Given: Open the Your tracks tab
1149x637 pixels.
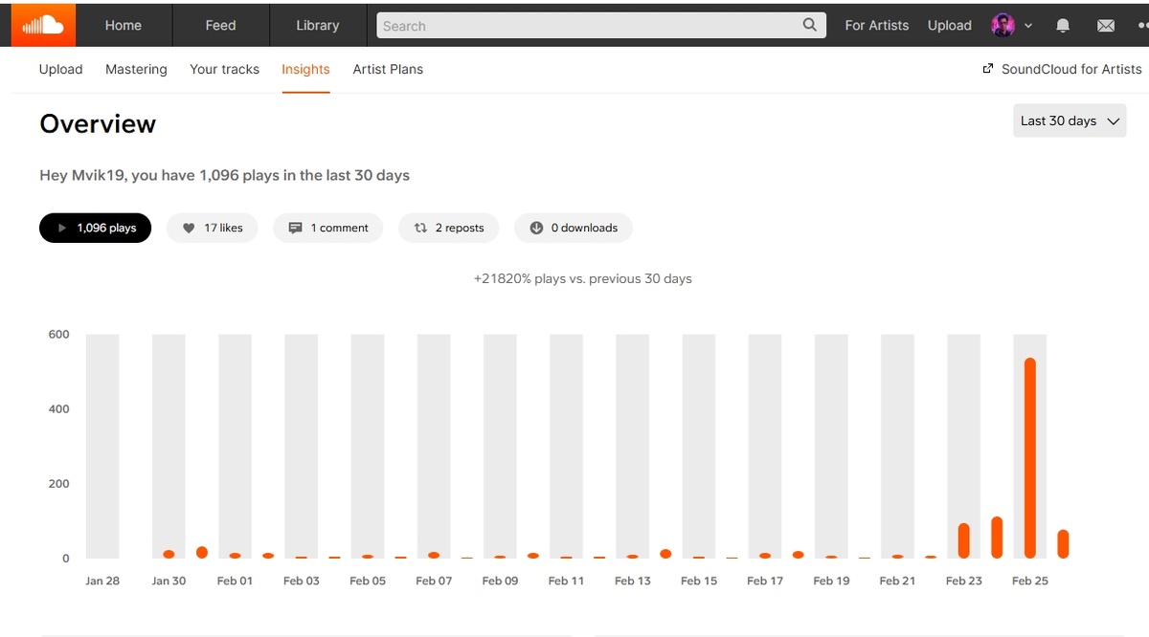Looking at the screenshot, I should tap(224, 69).
